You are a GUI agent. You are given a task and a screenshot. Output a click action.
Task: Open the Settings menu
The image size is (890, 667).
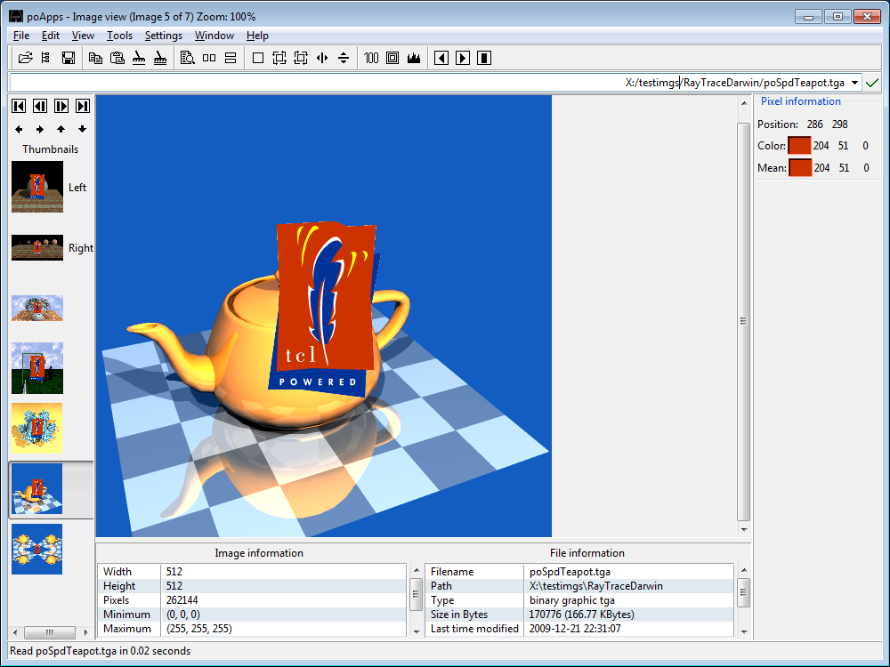tap(164, 36)
